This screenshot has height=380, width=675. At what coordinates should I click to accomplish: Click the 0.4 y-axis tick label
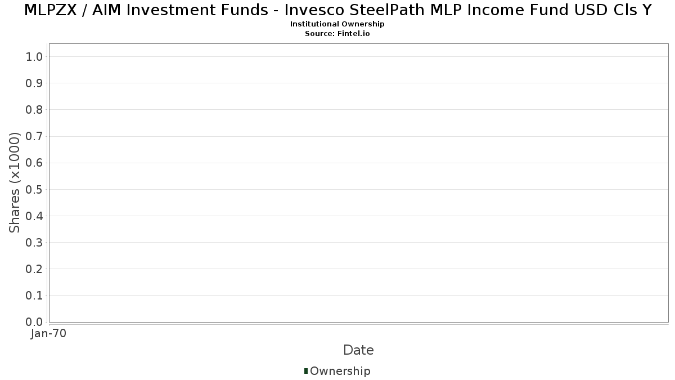click(x=34, y=216)
